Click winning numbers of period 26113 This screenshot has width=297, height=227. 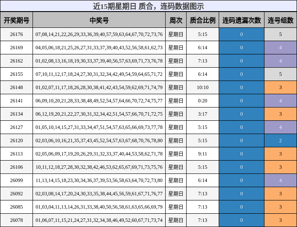click(99, 154)
